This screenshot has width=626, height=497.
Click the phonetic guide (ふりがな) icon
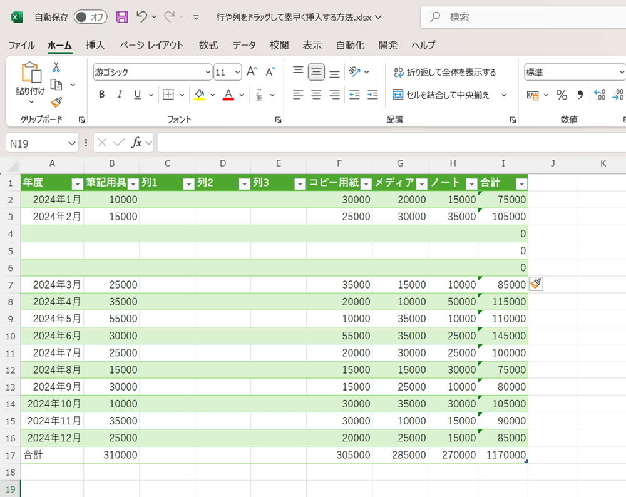[259, 95]
